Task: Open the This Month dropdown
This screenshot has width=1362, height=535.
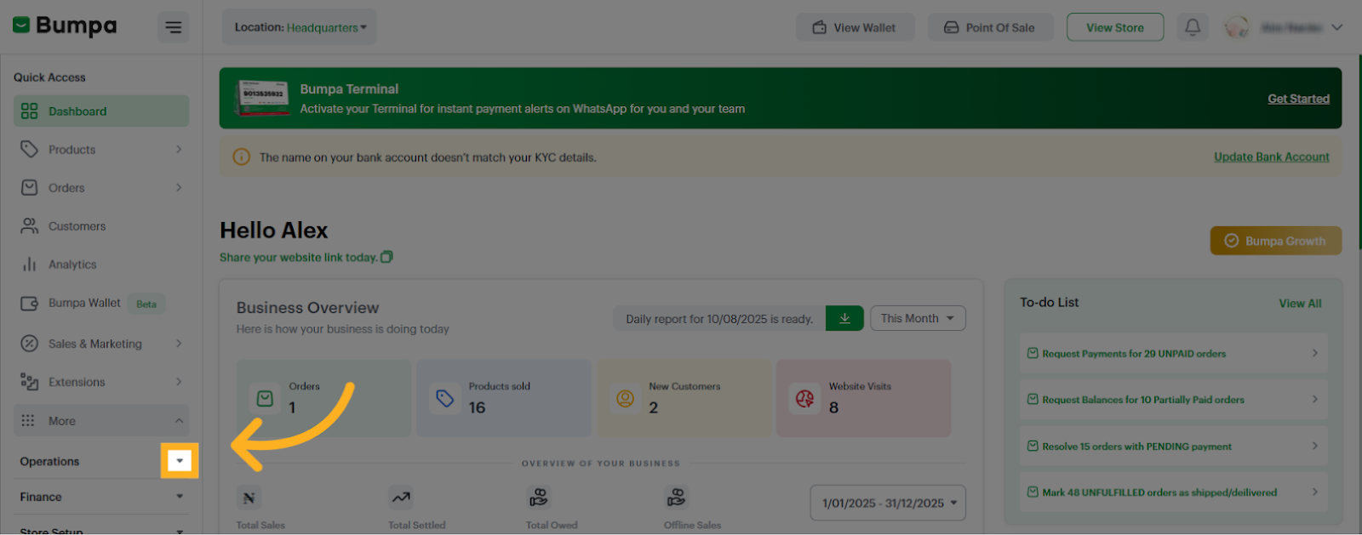Action: [x=918, y=319]
